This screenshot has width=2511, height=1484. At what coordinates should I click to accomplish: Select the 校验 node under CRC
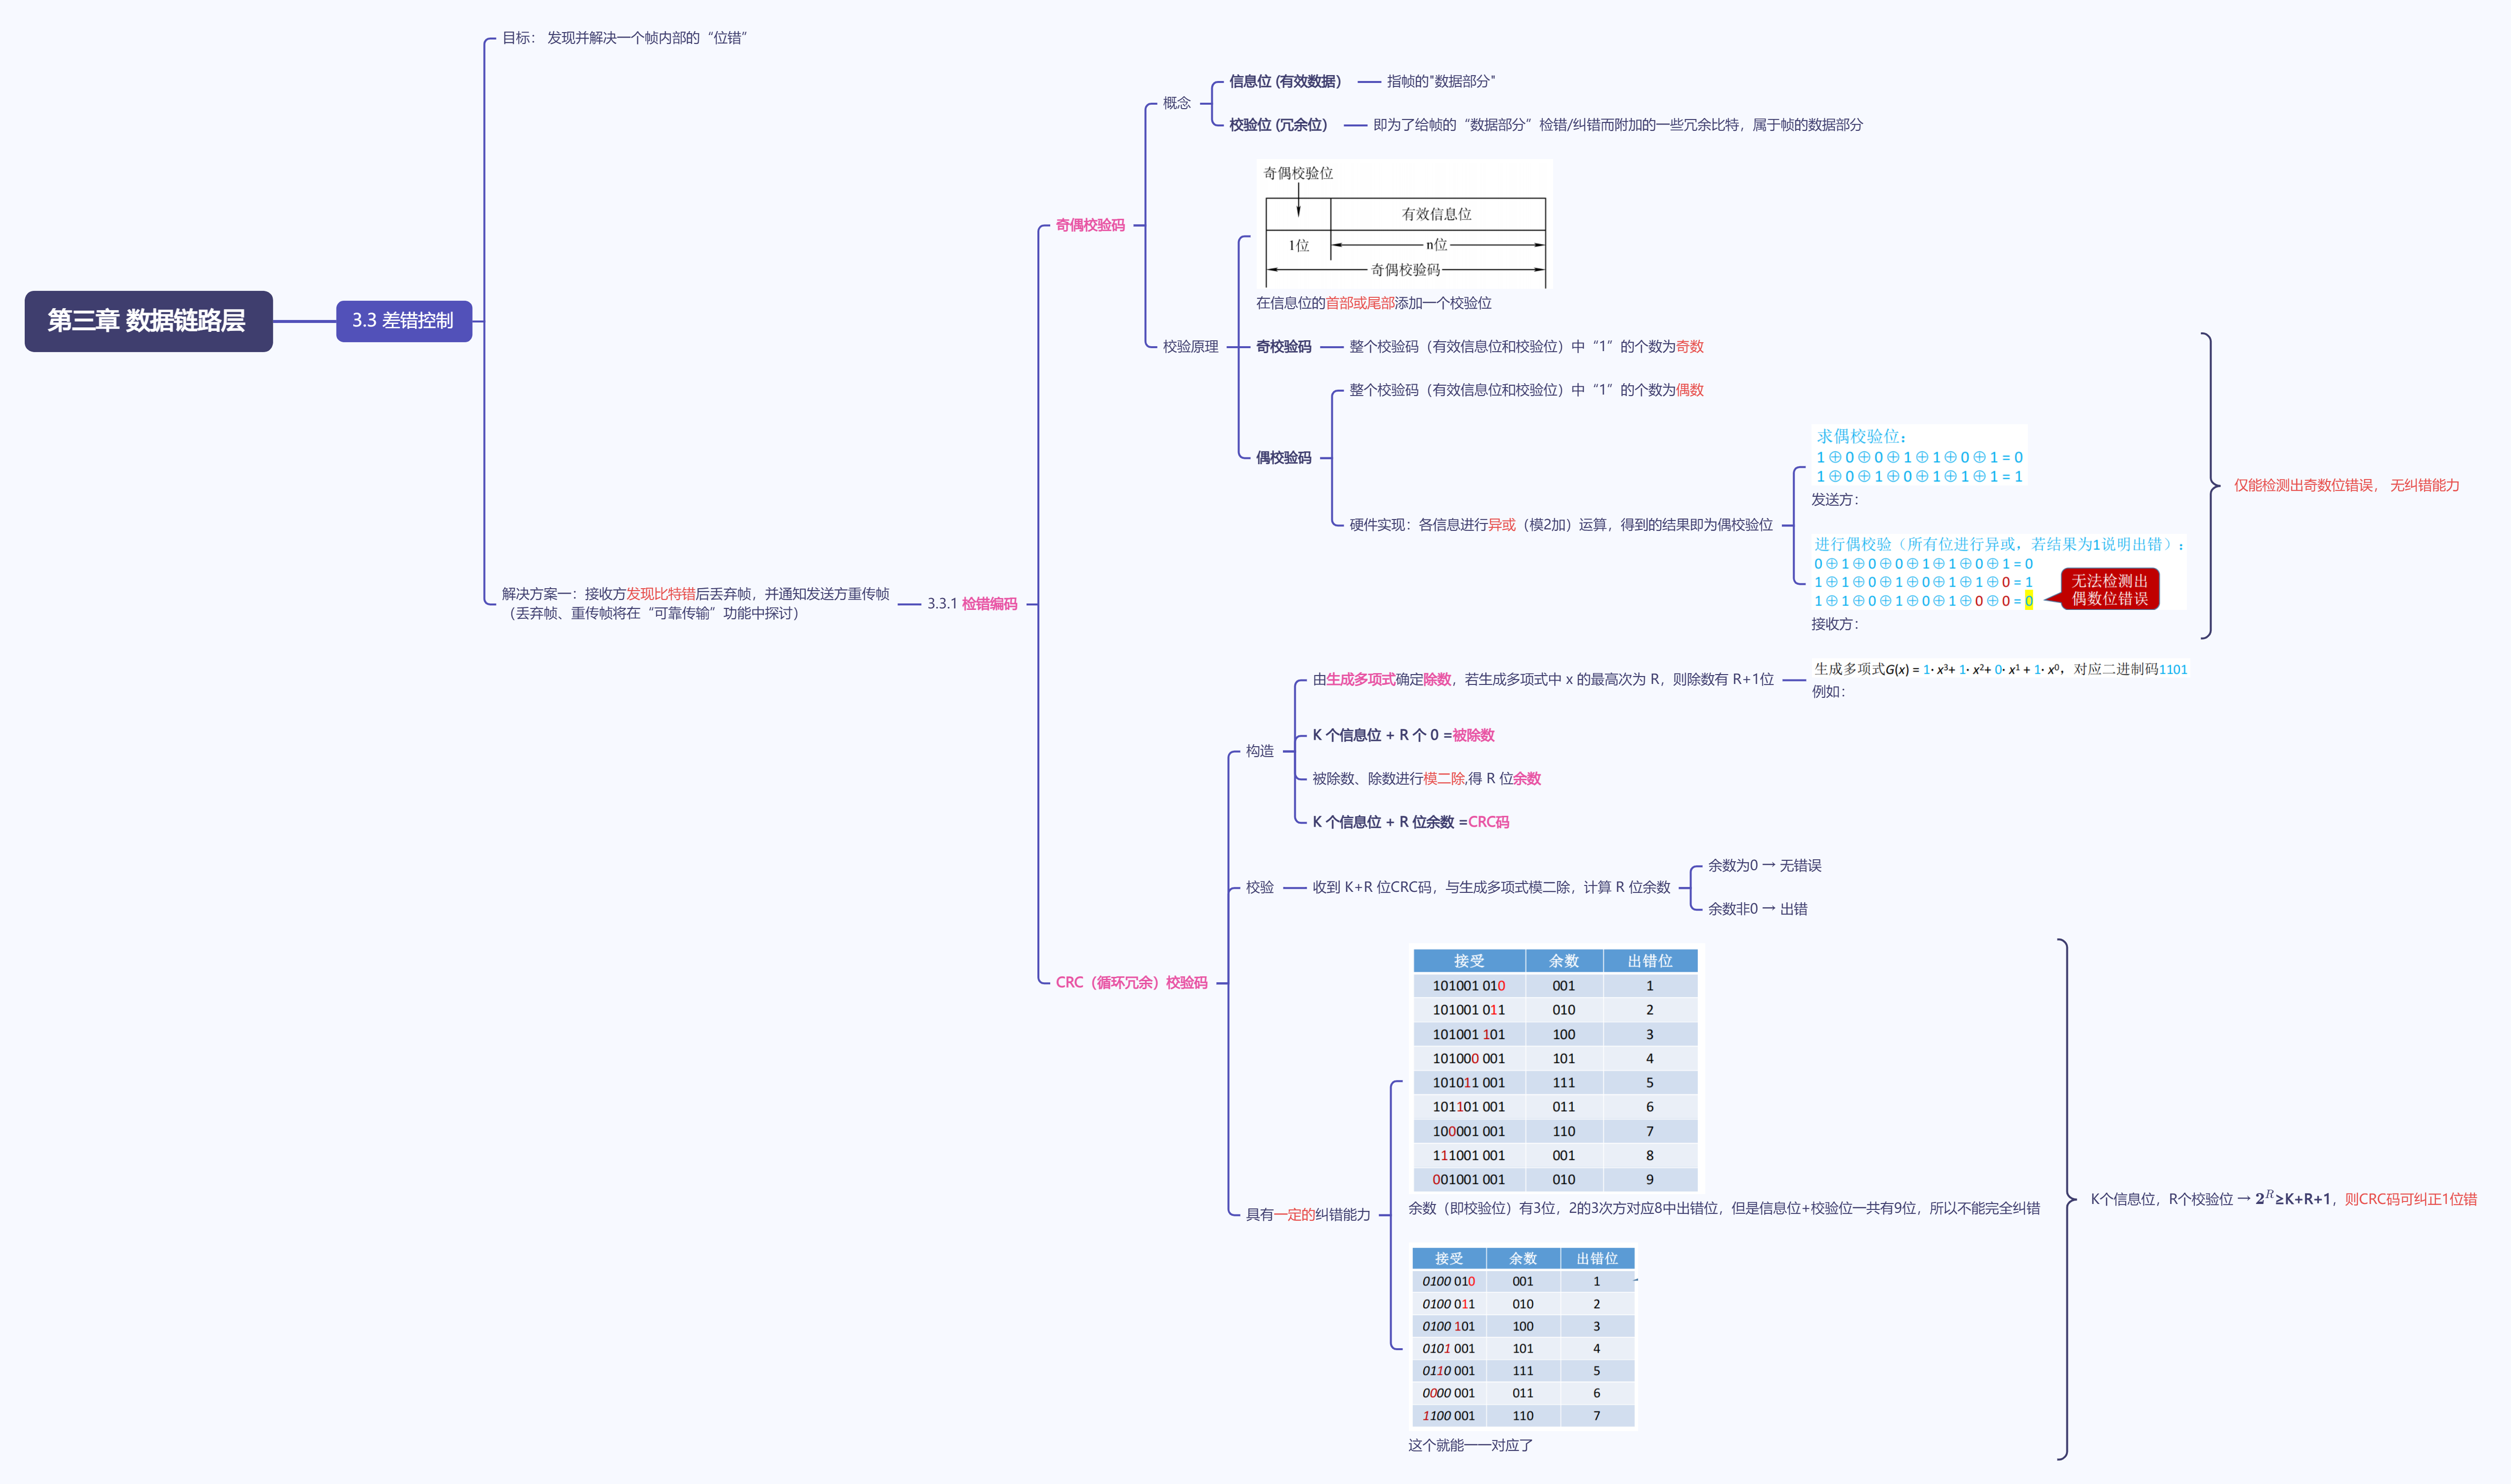1259,887
